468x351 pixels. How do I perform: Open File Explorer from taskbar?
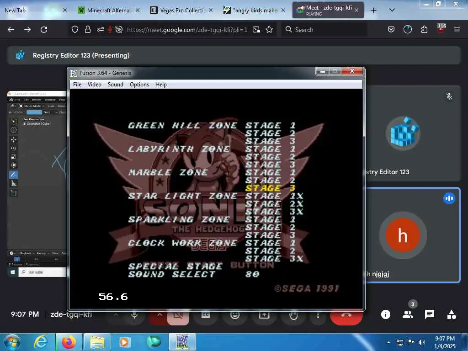click(97, 342)
